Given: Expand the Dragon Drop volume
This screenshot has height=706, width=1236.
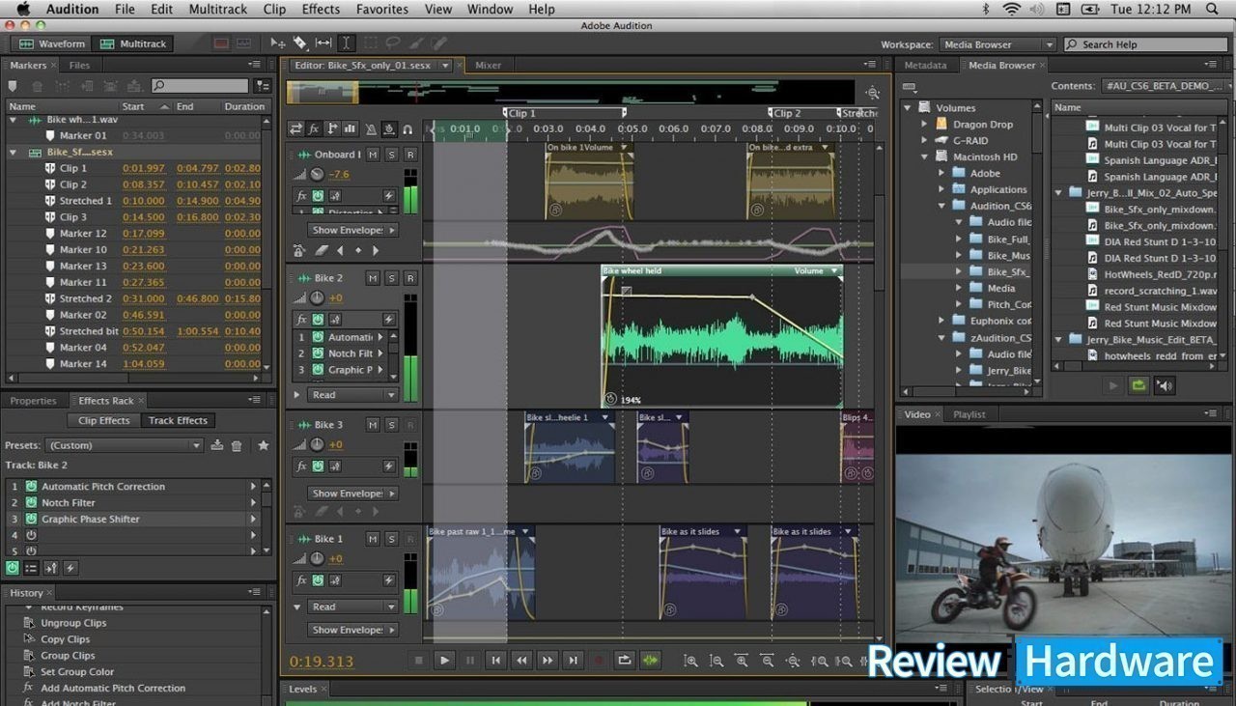Looking at the screenshot, I should (924, 125).
